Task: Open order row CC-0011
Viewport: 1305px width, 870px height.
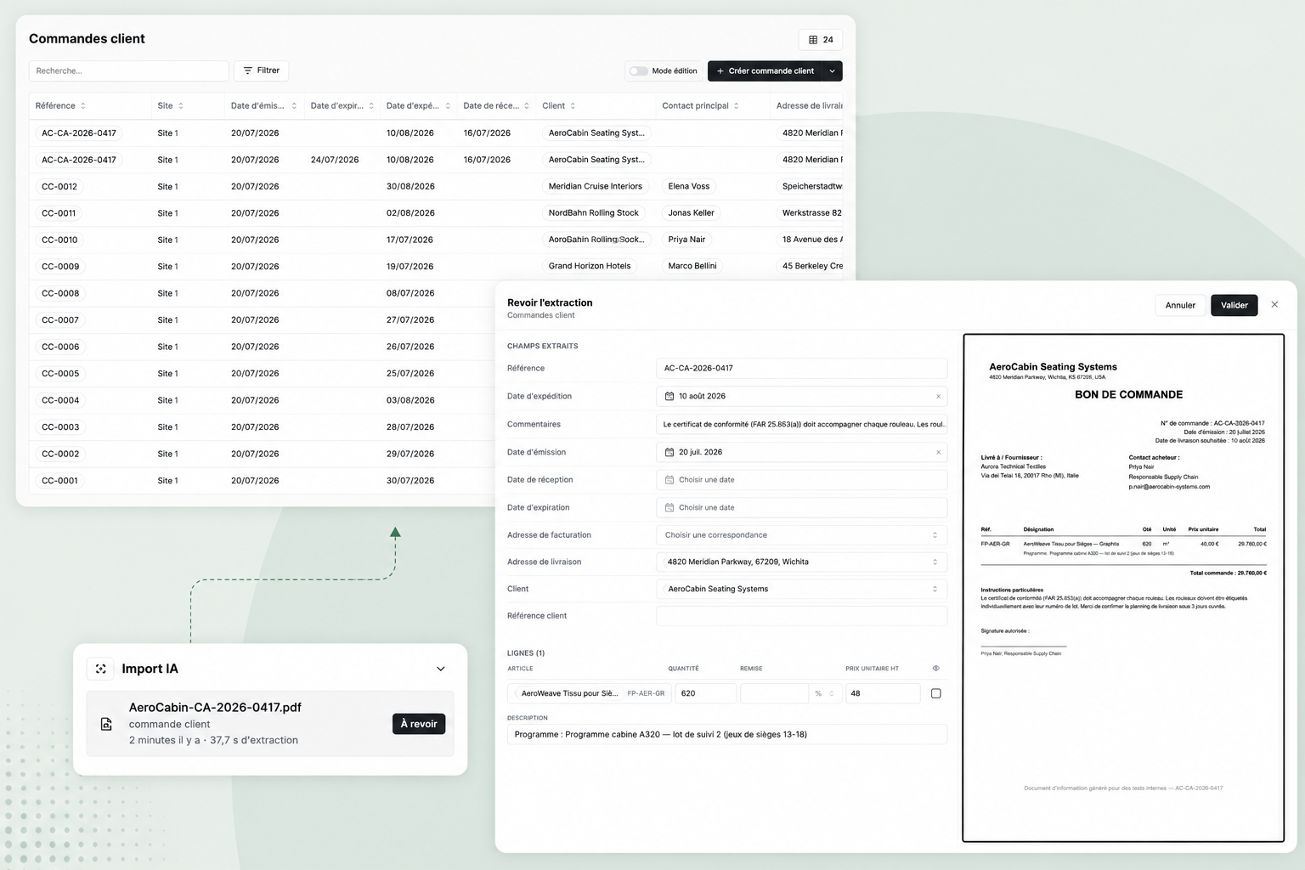Action: 59,213
